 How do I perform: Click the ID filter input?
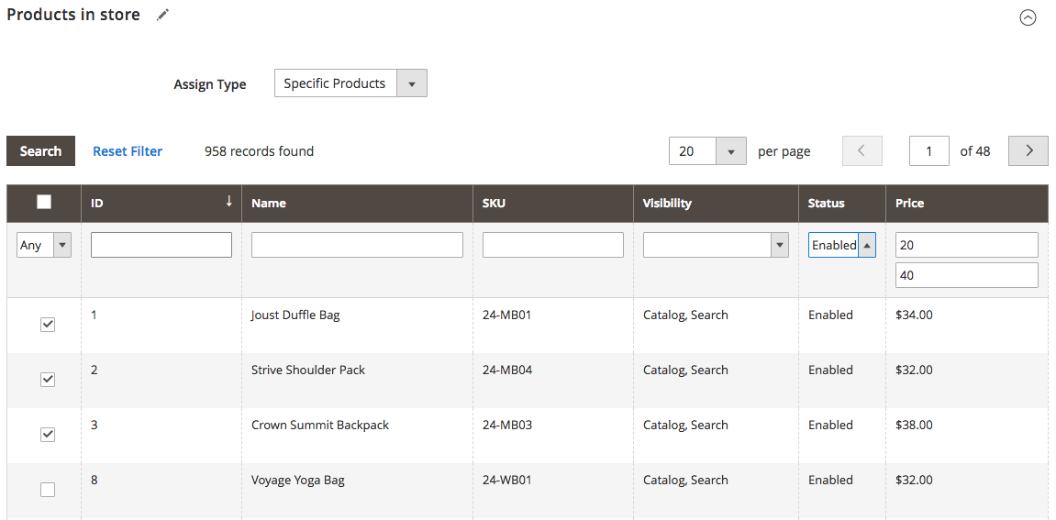tap(161, 245)
